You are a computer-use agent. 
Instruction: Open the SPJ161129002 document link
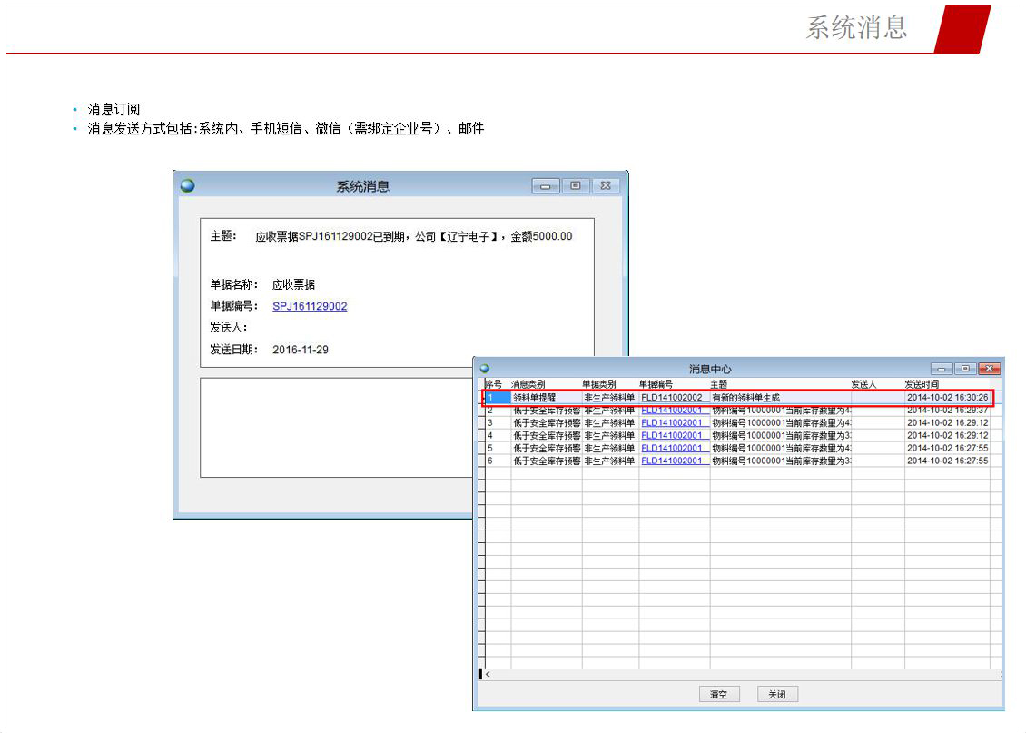[x=310, y=306]
